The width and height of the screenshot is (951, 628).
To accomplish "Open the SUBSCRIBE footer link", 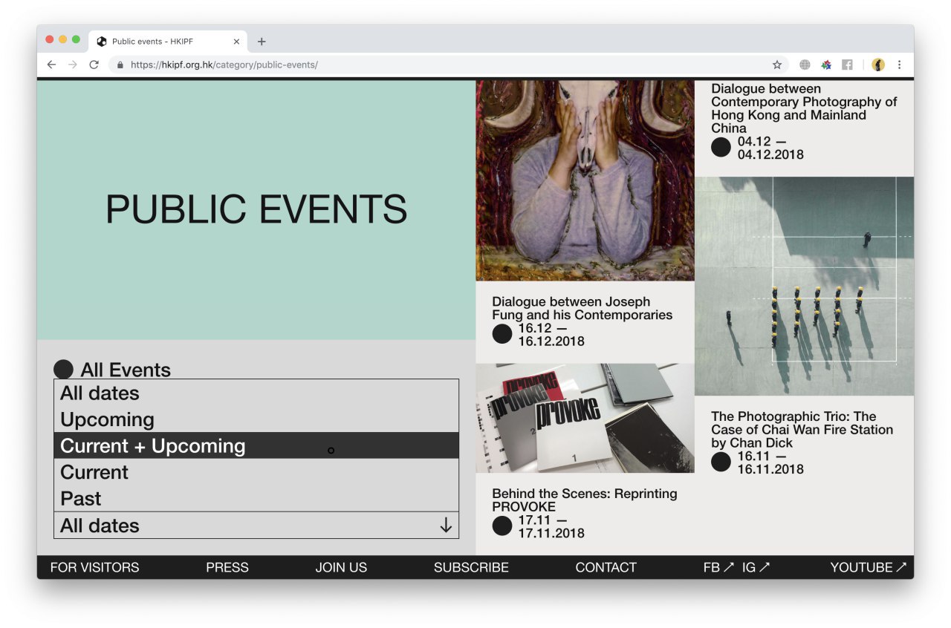I will [471, 567].
